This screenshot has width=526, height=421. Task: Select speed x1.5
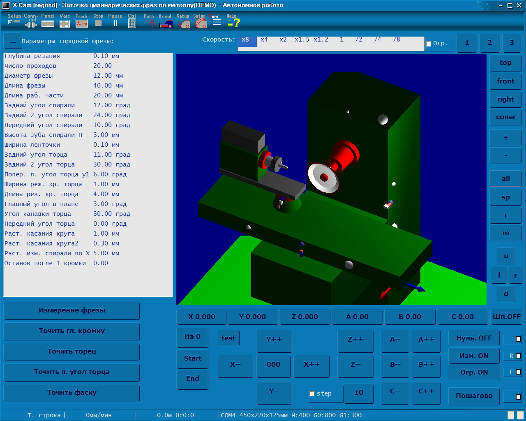[x=302, y=40]
